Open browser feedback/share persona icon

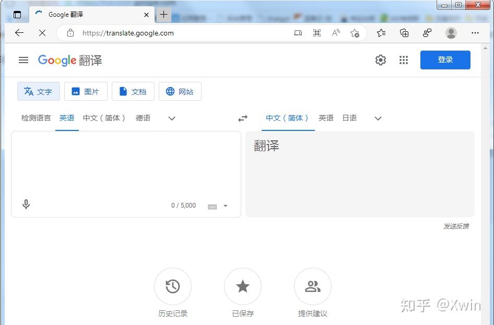[427, 33]
